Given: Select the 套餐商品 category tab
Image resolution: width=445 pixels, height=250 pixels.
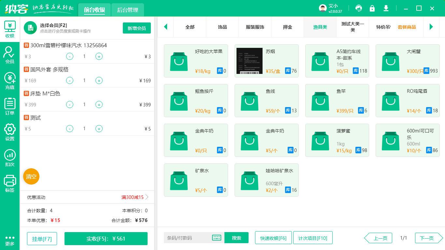Looking at the screenshot, I should point(406,27).
